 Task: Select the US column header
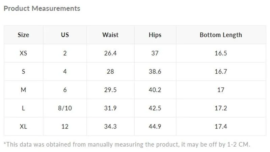pyautogui.click(x=65, y=35)
